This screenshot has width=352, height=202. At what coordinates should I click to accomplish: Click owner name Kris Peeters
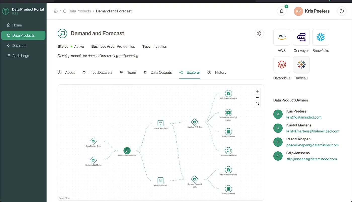(x=296, y=111)
